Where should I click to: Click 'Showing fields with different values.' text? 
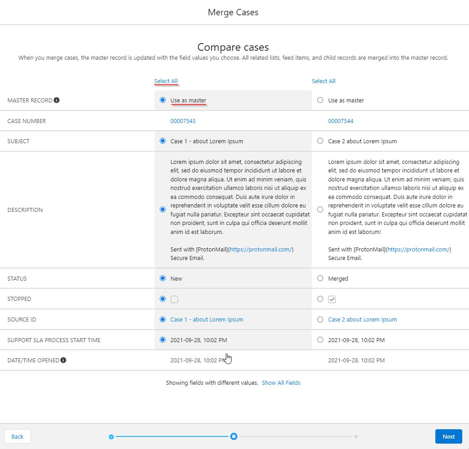212,383
